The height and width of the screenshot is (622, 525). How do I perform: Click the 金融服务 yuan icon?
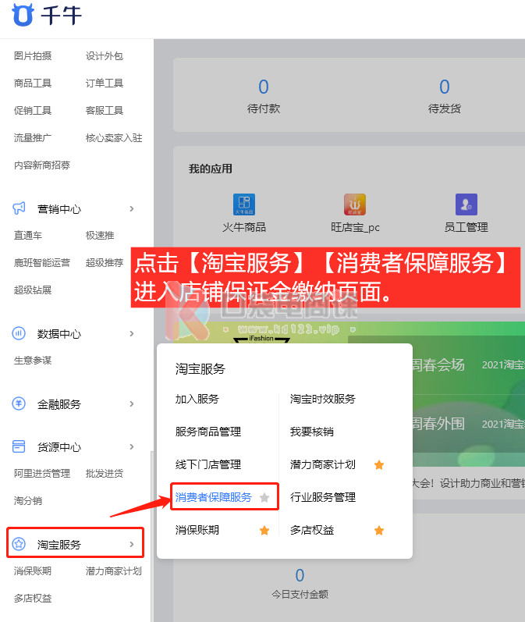[x=19, y=403]
